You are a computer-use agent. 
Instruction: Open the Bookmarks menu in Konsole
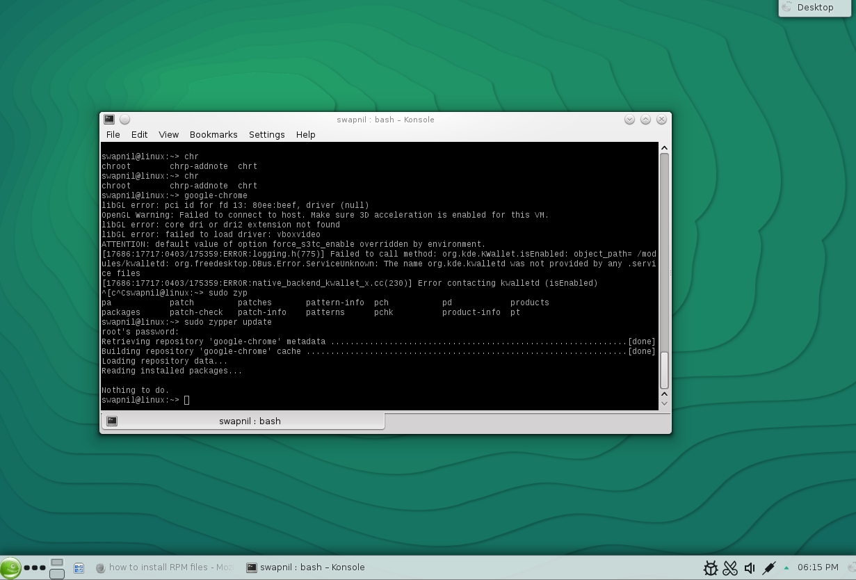[x=213, y=135]
